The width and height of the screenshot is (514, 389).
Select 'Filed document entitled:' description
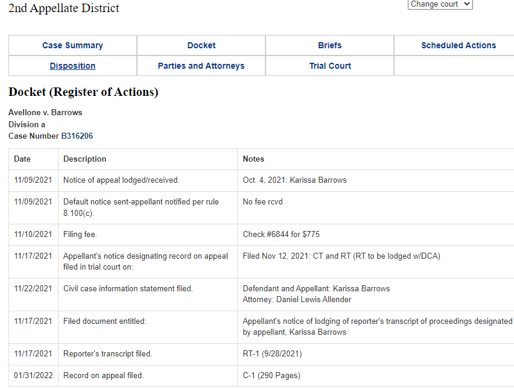click(105, 321)
